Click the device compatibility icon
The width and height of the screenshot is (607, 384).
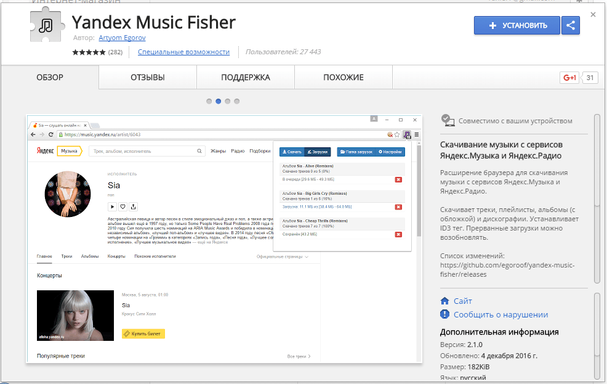(x=448, y=120)
